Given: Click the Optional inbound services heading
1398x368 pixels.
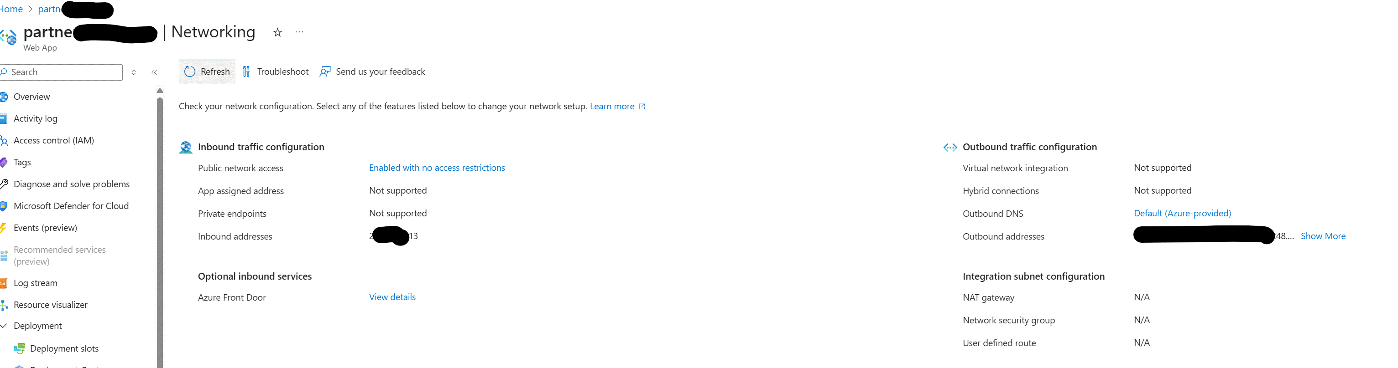Looking at the screenshot, I should tap(255, 276).
